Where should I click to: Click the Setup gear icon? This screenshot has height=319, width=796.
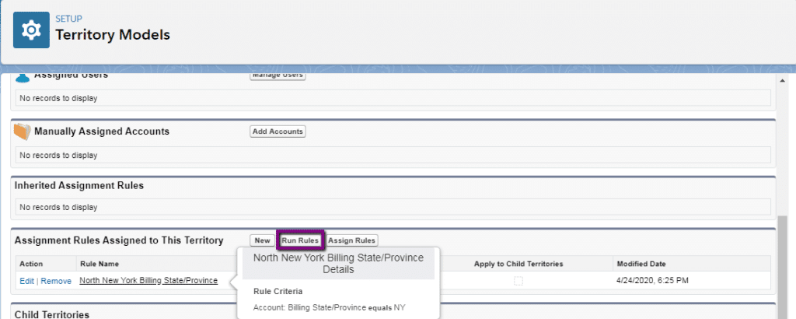pyautogui.click(x=31, y=30)
